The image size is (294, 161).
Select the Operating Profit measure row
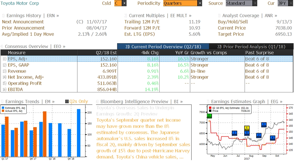click(147, 83)
